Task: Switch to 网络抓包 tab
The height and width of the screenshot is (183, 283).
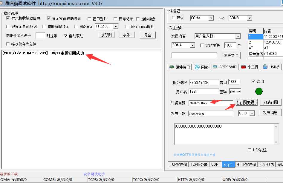Action: [x=267, y=164]
